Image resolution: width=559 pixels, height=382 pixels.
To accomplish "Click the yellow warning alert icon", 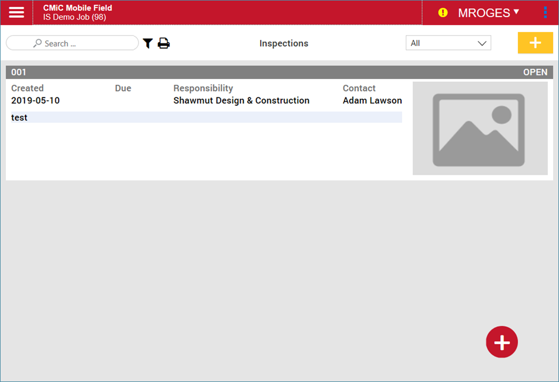I will (x=443, y=12).
